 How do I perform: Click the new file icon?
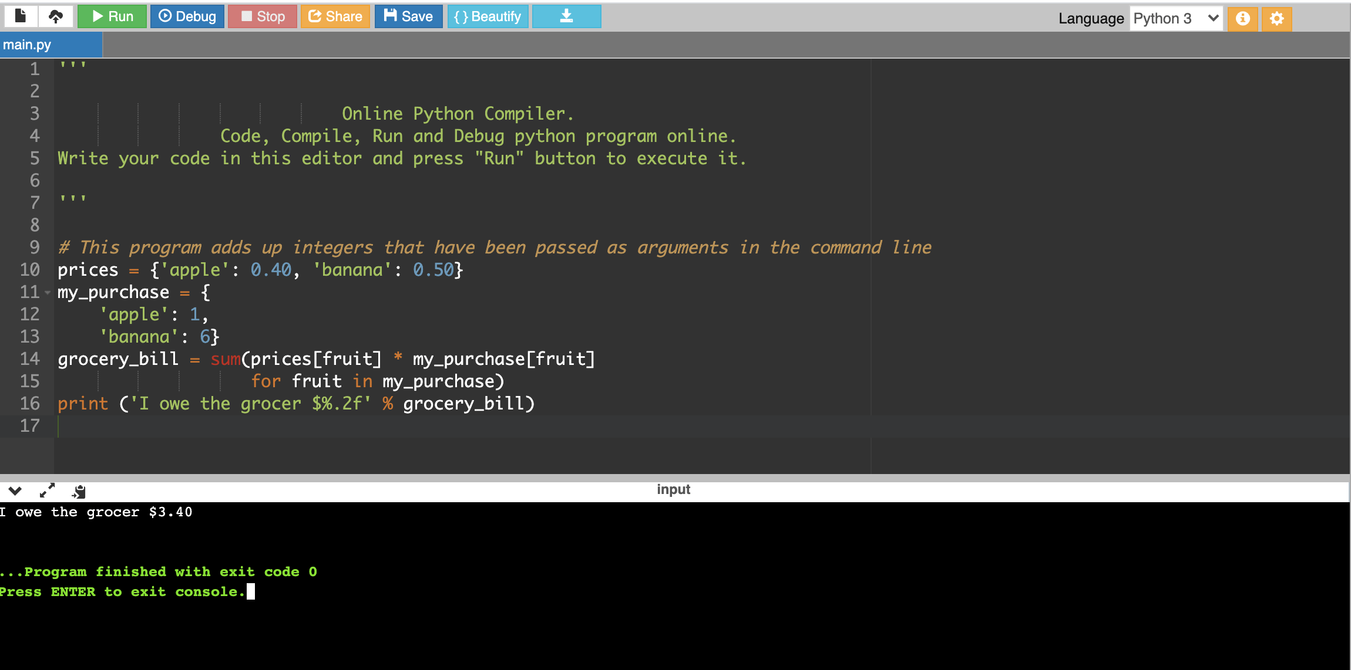click(x=21, y=16)
